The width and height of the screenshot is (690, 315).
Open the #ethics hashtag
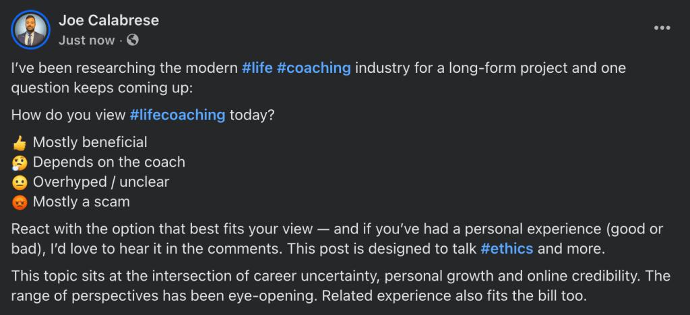[507, 248]
